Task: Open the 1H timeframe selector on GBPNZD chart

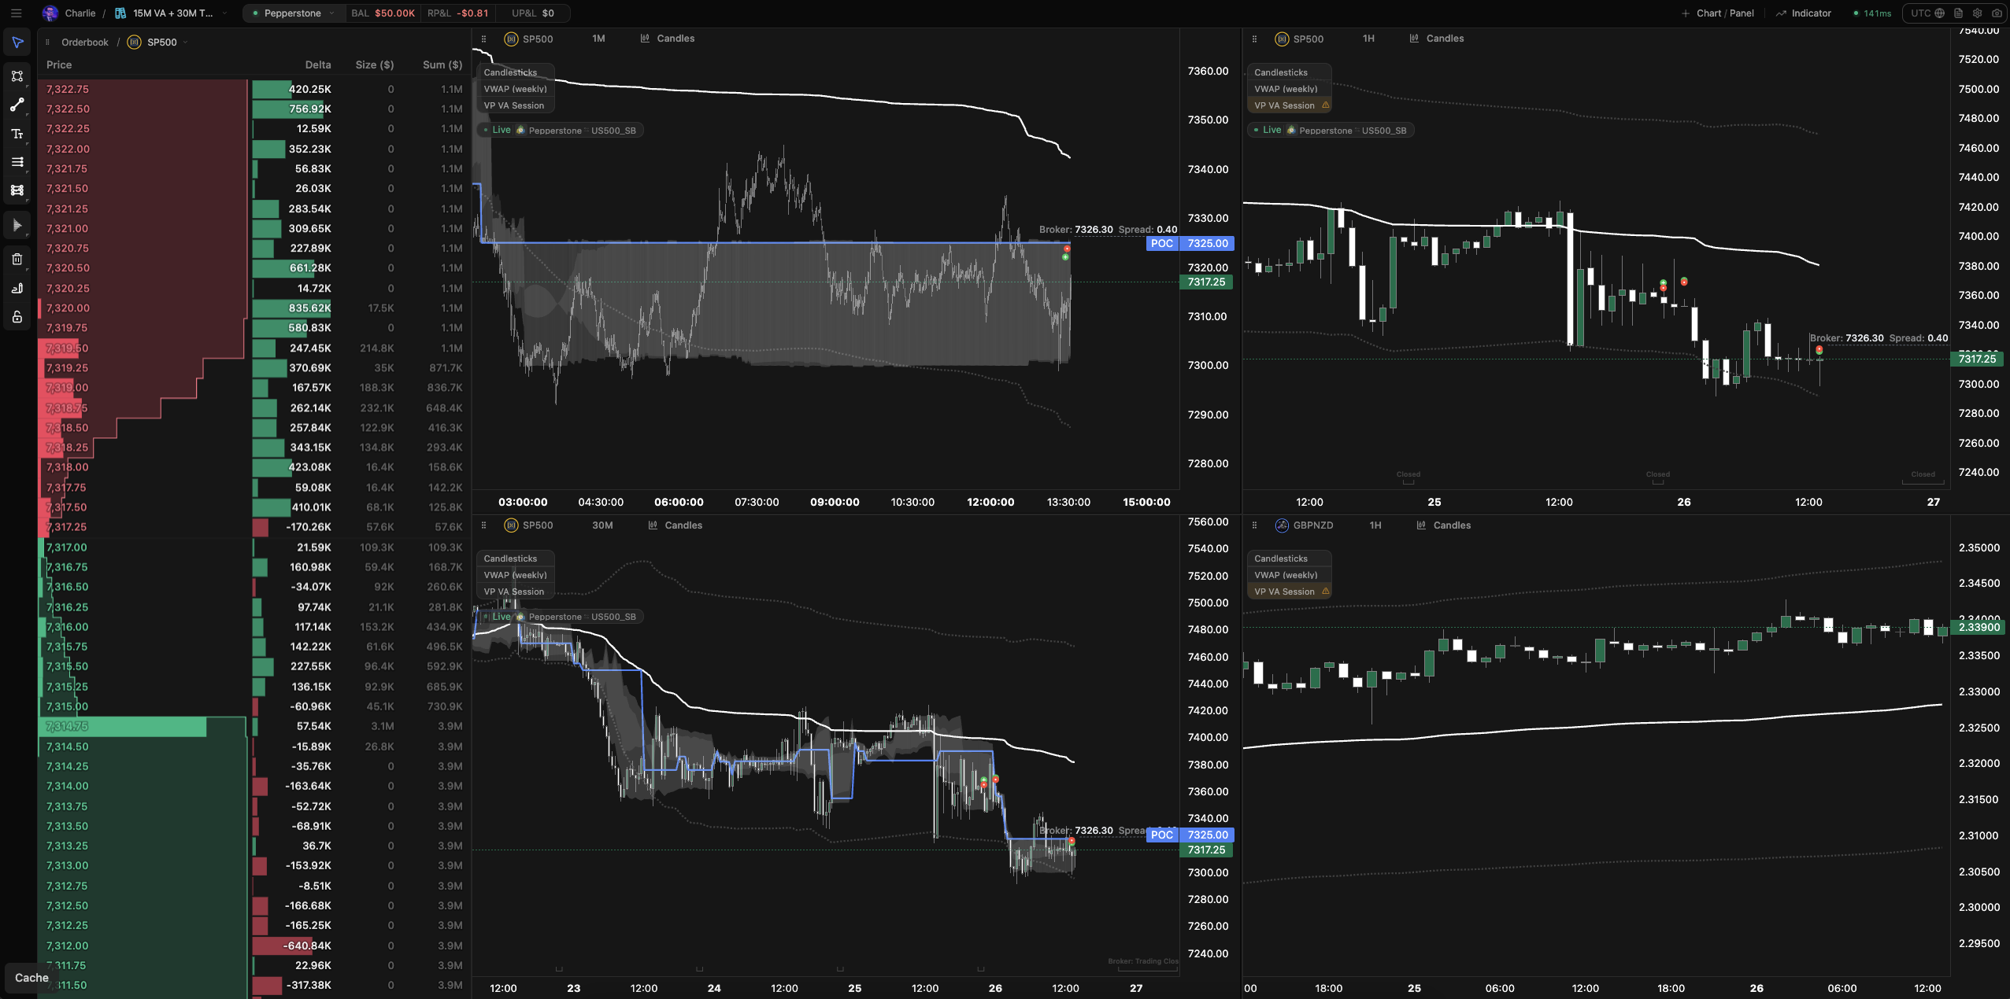Action: (x=1375, y=525)
